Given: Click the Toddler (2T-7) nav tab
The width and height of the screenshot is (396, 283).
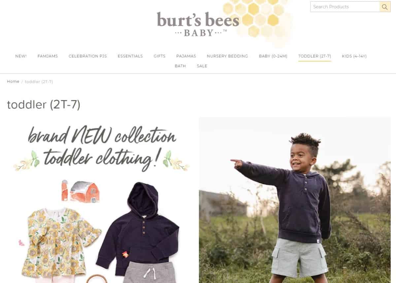Looking at the screenshot, I should click(x=314, y=56).
